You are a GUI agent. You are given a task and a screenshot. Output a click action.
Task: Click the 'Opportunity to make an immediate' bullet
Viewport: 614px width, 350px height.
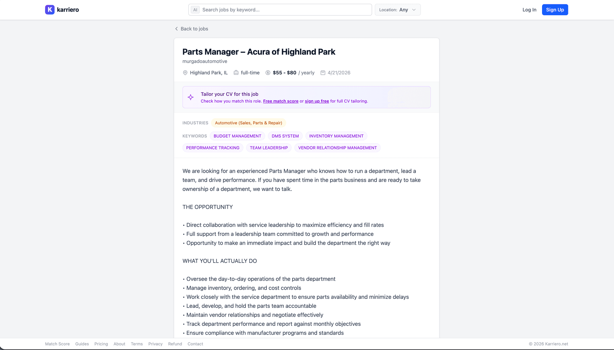[x=287, y=243]
